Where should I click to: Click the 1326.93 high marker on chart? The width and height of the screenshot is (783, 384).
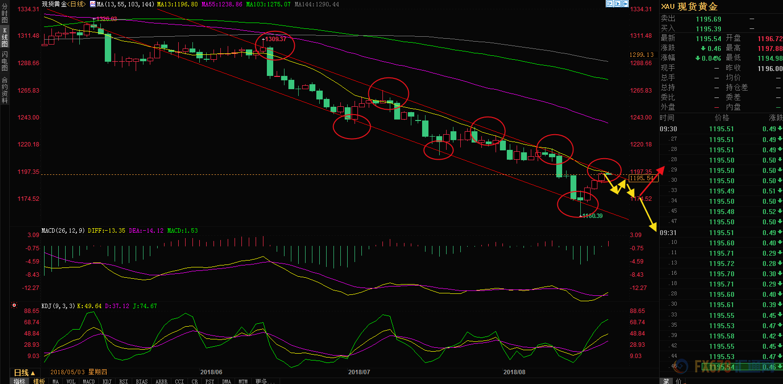coord(106,19)
